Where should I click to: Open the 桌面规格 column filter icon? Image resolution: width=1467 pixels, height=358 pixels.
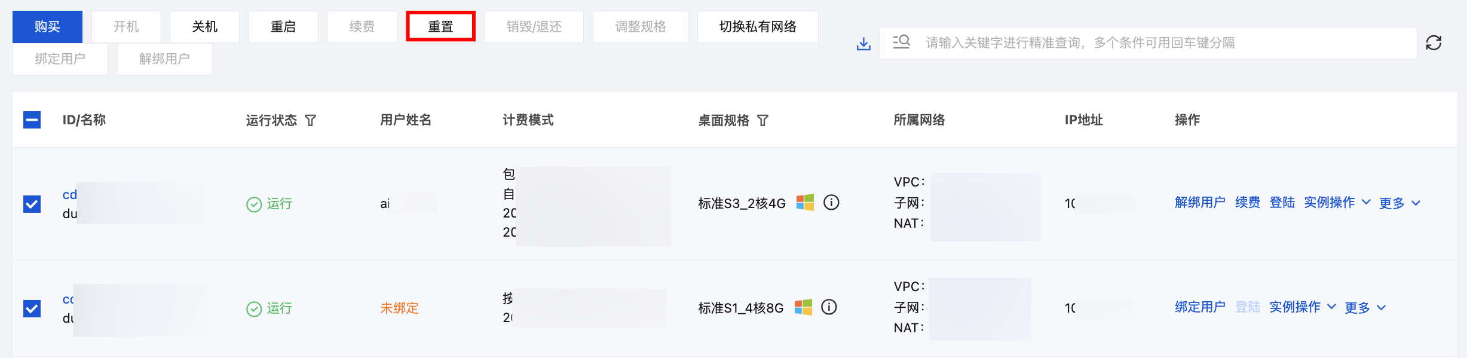click(762, 121)
